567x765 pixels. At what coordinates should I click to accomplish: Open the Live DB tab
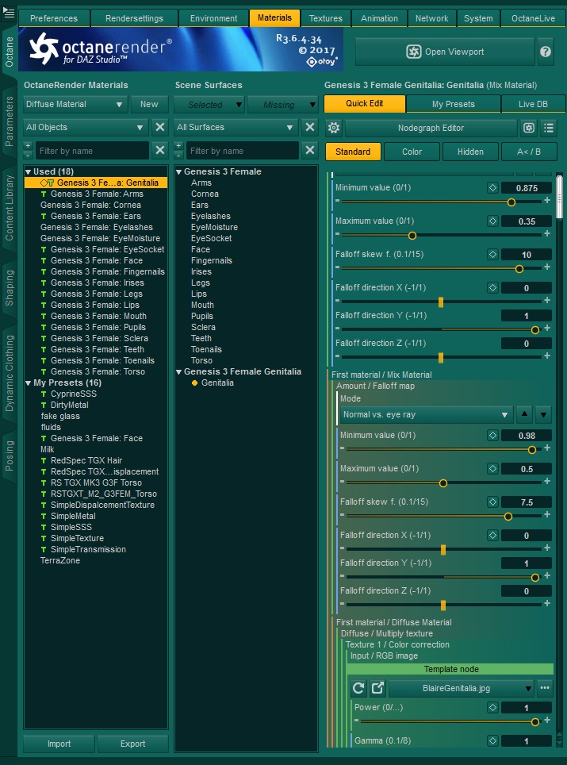533,104
